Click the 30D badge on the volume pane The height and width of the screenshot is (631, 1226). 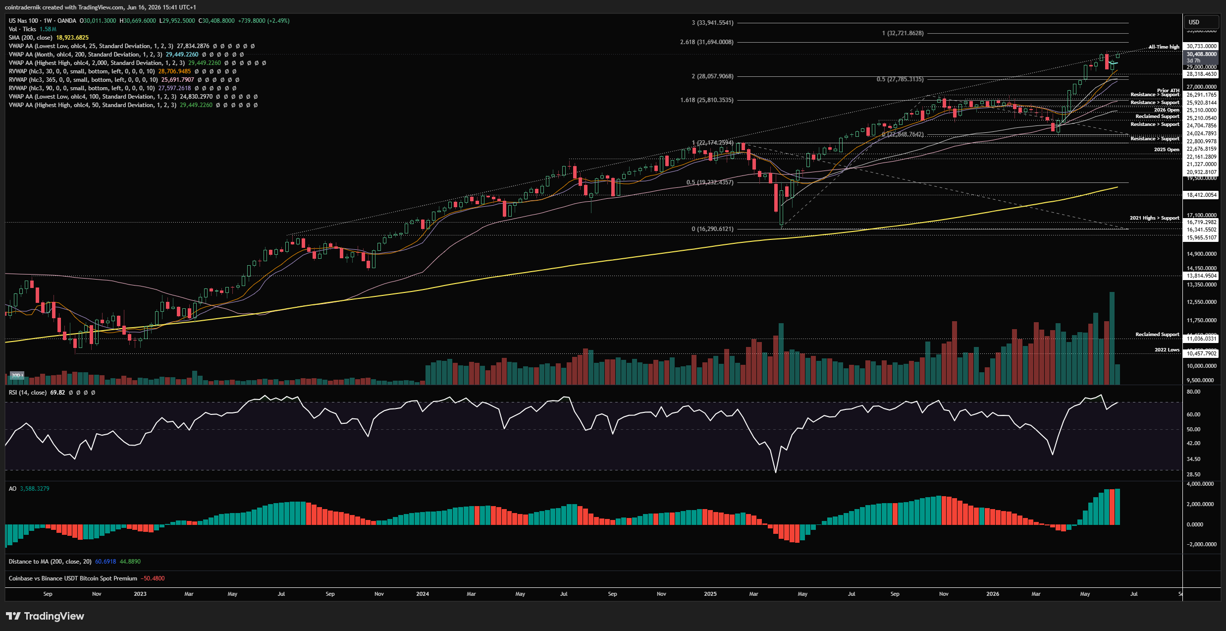[17, 376]
